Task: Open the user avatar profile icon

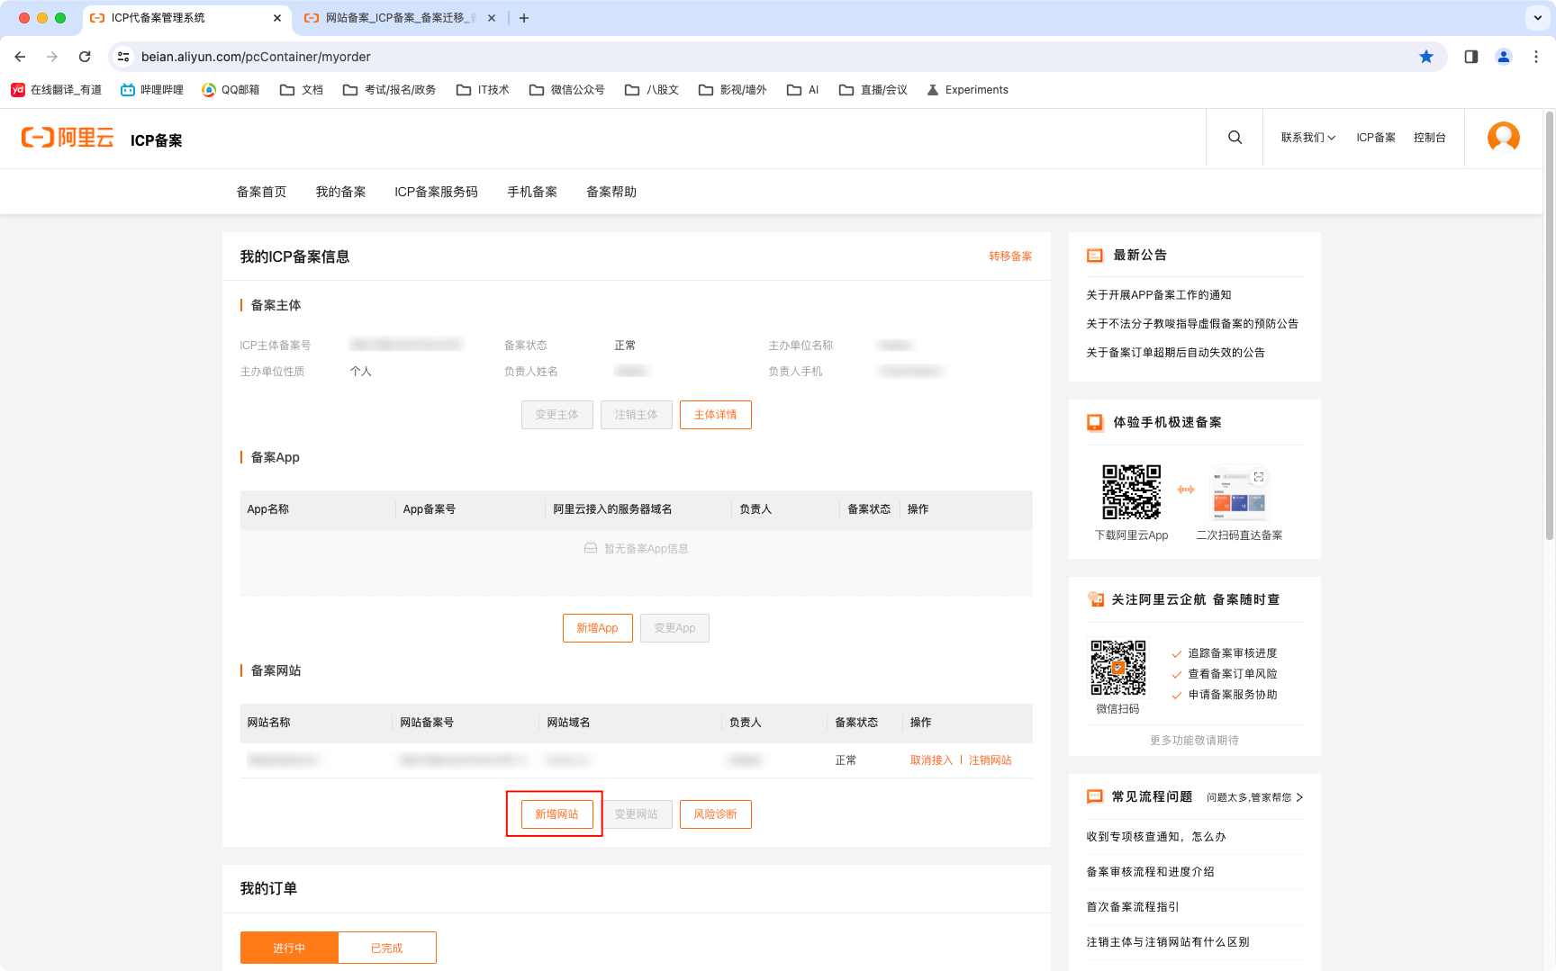Action: (1503, 138)
